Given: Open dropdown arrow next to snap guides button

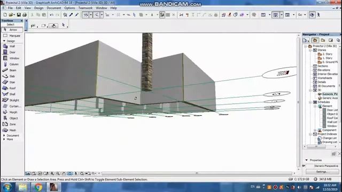Looking at the screenshot, I should 102,15.
